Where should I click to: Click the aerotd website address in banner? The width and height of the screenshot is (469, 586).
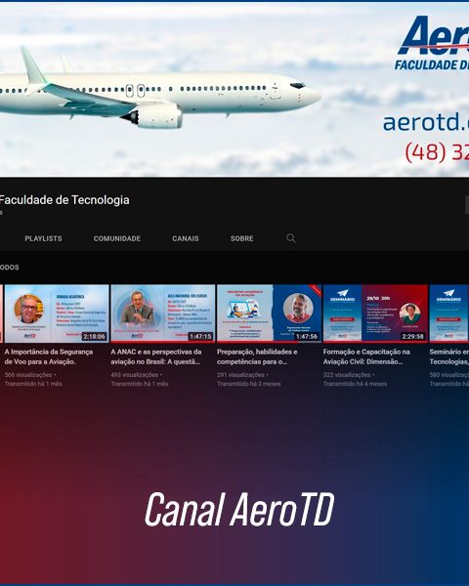point(426,122)
